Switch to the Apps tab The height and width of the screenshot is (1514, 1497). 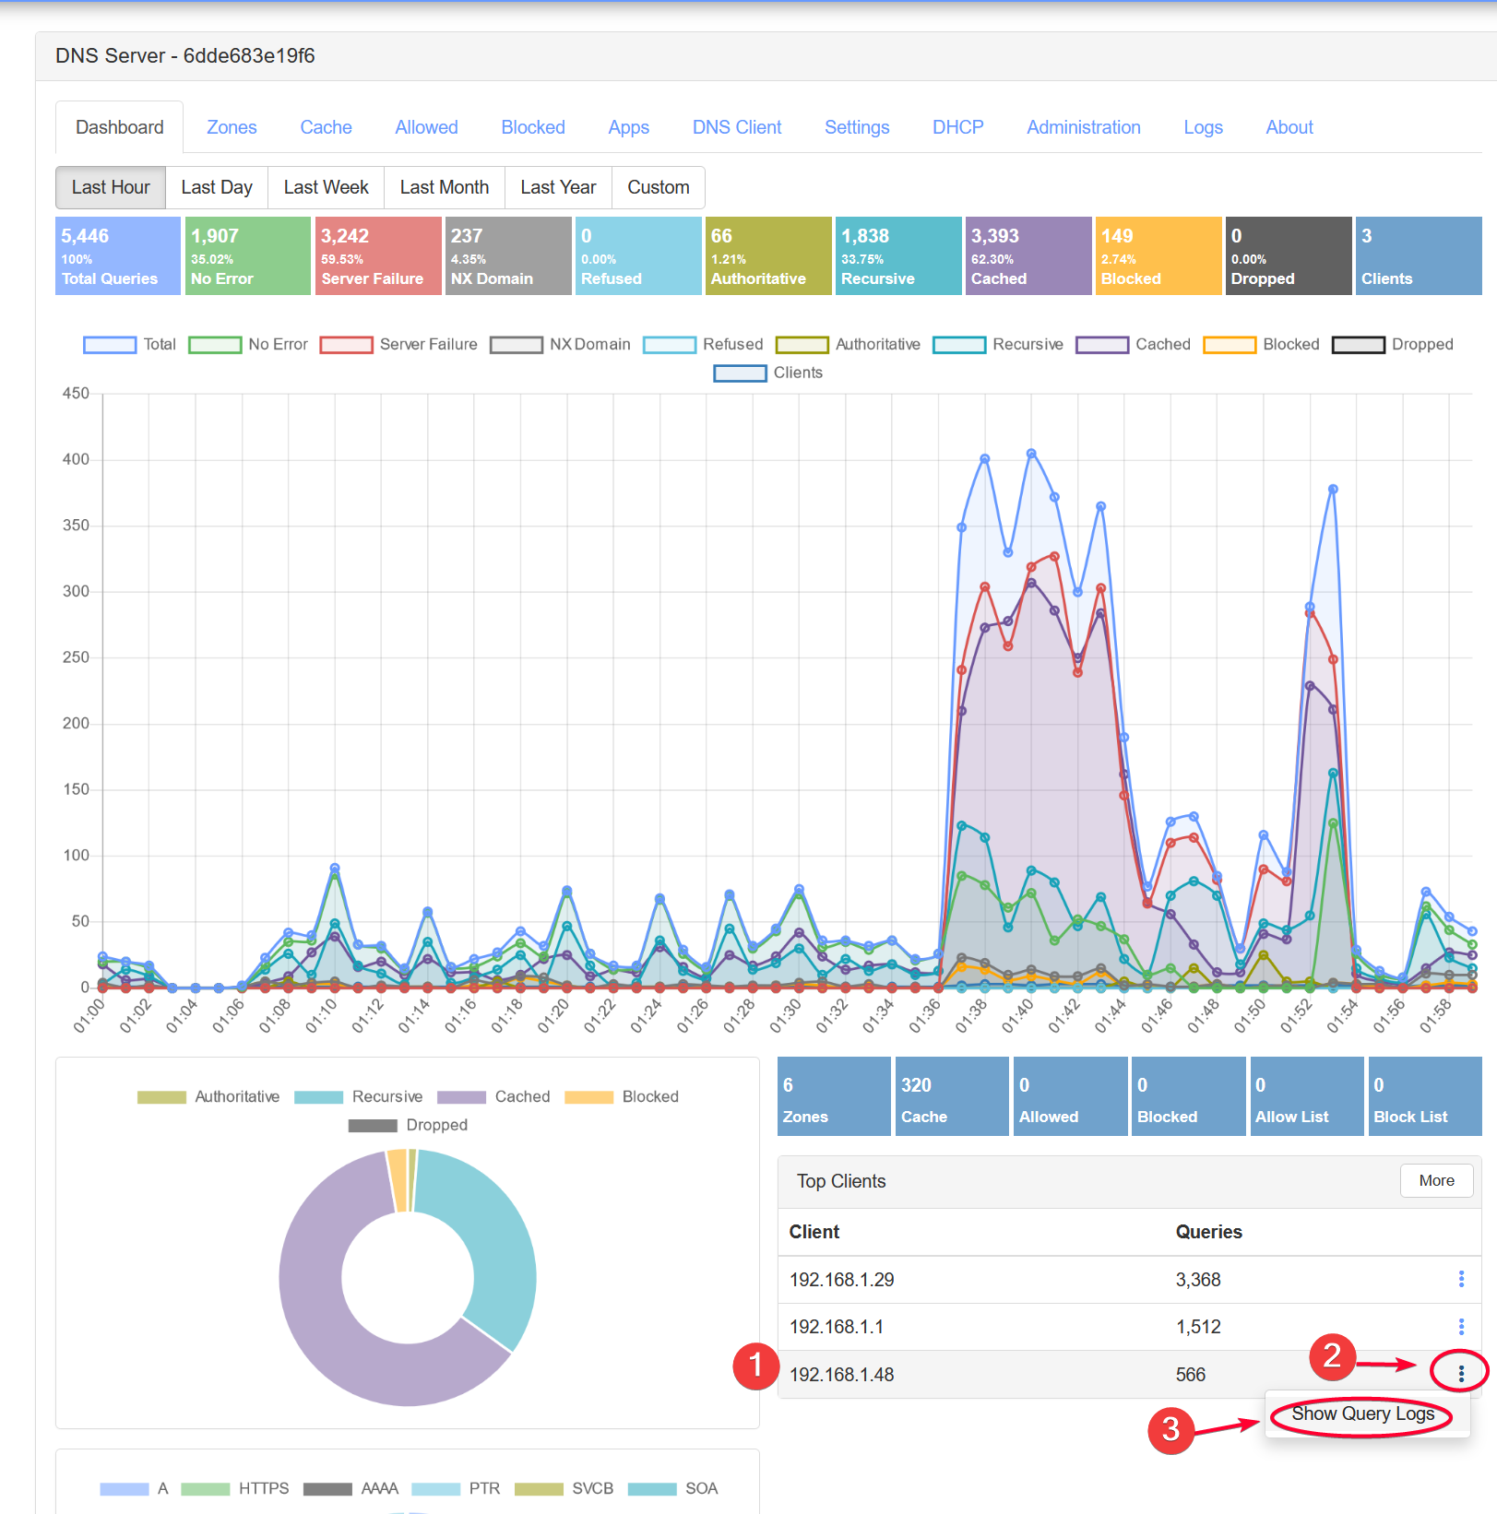628,127
